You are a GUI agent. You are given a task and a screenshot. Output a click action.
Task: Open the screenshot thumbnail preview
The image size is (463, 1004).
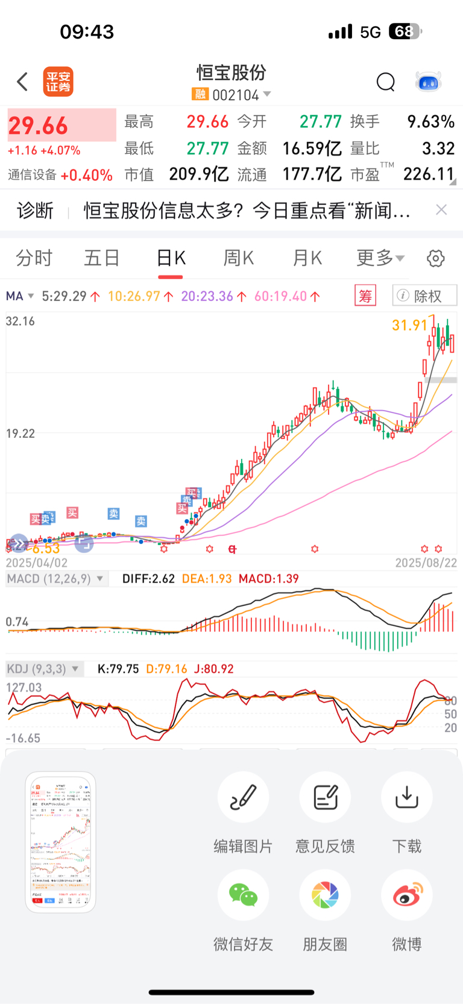60,842
